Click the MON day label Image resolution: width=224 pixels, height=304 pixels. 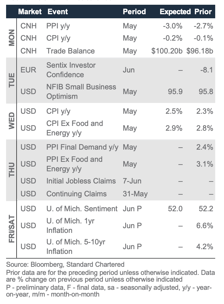[12, 38]
